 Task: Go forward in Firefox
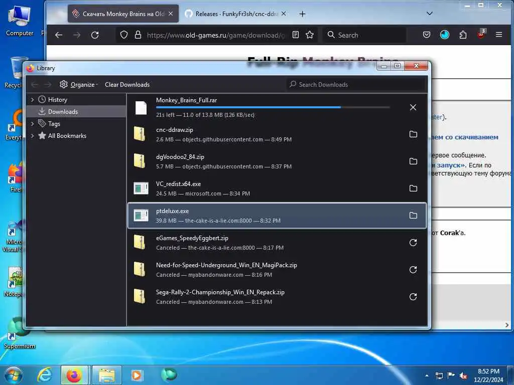pyautogui.click(x=77, y=35)
